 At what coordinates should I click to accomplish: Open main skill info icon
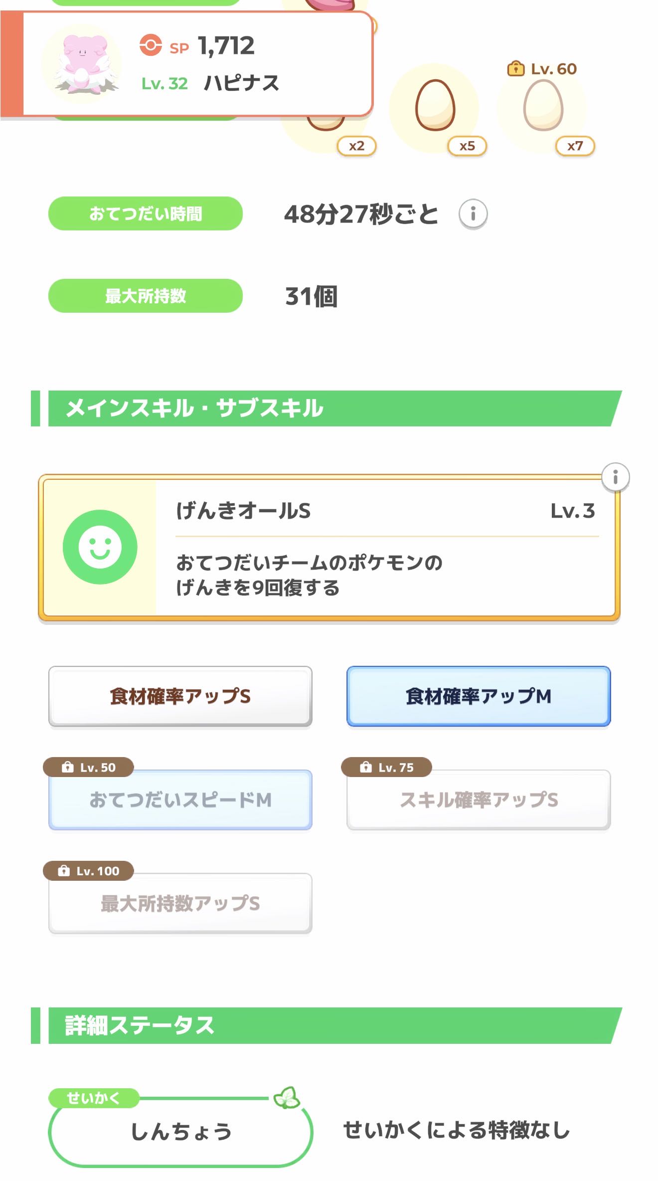[x=615, y=477]
